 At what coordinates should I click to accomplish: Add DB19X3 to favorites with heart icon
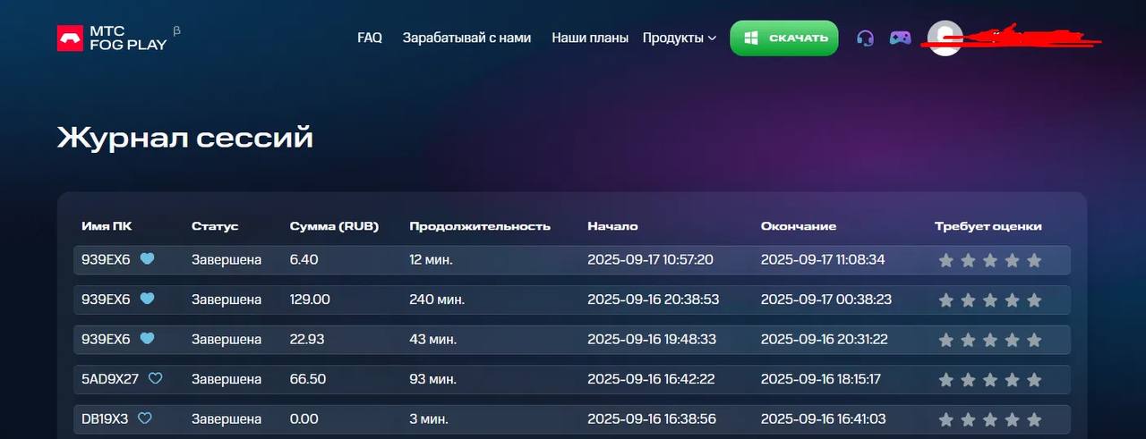(x=144, y=418)
